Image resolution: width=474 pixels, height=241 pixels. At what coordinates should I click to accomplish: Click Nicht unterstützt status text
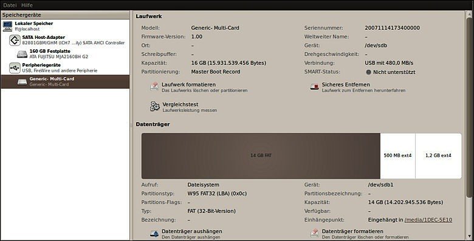point(394,72)
